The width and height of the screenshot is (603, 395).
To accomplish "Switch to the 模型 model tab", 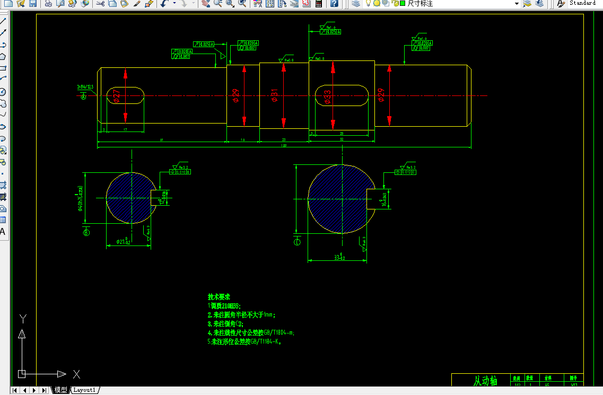I will click(x=60, y=390).
